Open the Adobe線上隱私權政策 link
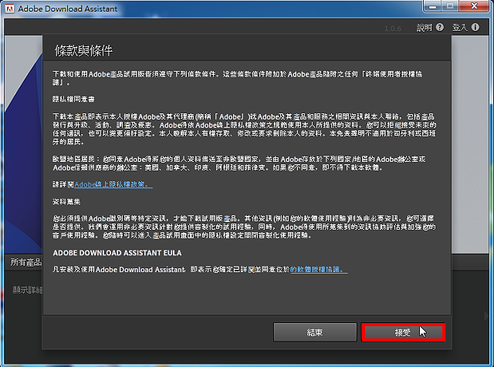Image resolution: width=494 pixels, height=367 pixels. click(113, 184)
